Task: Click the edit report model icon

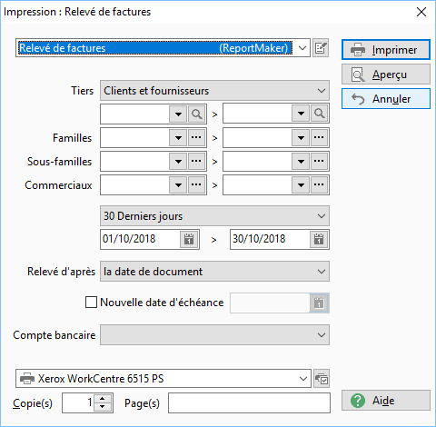Action: [321, 48]
